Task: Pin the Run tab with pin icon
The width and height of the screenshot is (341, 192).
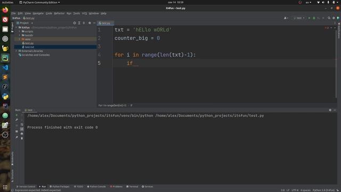Action: click(x=17, y=137)
